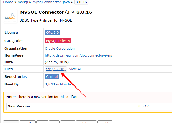Viewport: 172px width, 123px height.
Task: Go to the mysql breadcrumb
Action: click(x=23, y=2)
